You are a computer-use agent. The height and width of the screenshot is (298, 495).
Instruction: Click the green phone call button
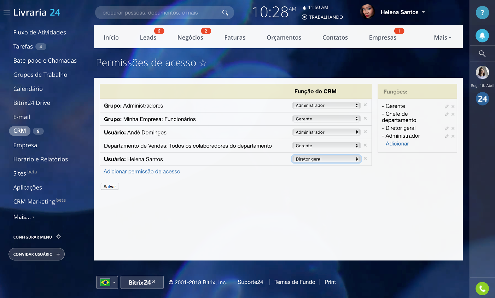click(482, 288)
